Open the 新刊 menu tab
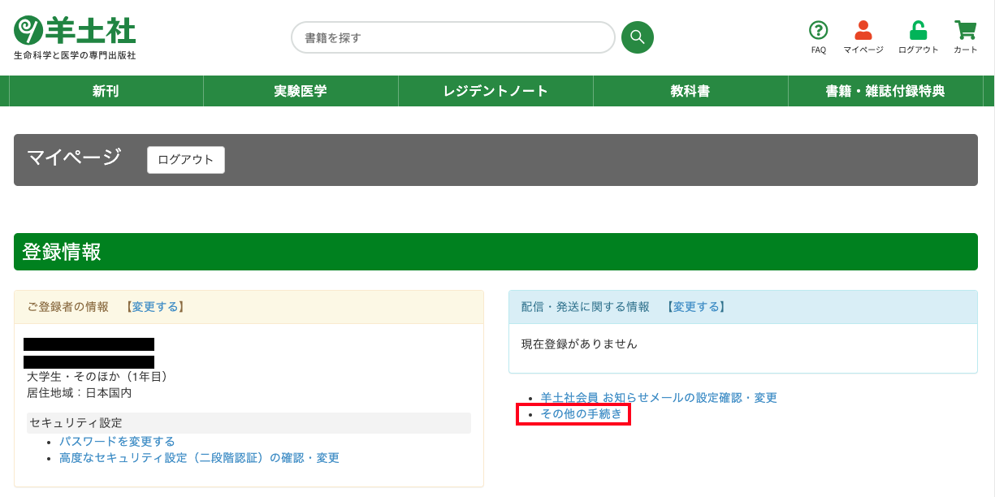 [106, 91]
